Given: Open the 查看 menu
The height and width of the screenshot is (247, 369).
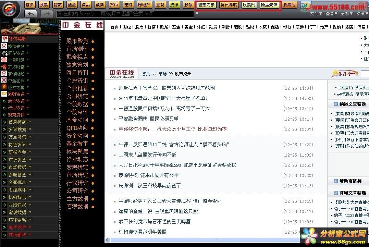Looking at the screenshot, I should point(332,14).
